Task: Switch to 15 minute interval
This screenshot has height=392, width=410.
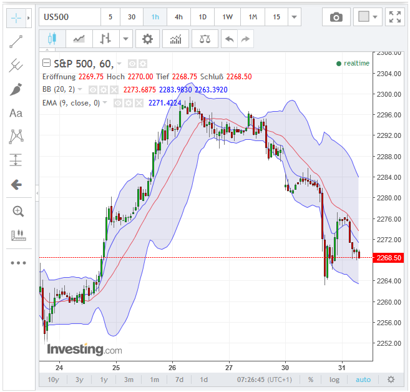Action: (276, 17)
